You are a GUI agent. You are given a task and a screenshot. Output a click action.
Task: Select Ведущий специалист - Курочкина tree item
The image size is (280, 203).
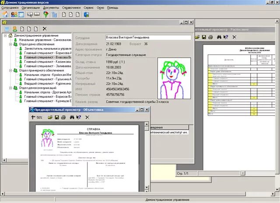(x=48, y=83)
